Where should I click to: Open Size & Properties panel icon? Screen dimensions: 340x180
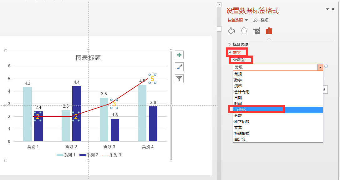[257, 31]
